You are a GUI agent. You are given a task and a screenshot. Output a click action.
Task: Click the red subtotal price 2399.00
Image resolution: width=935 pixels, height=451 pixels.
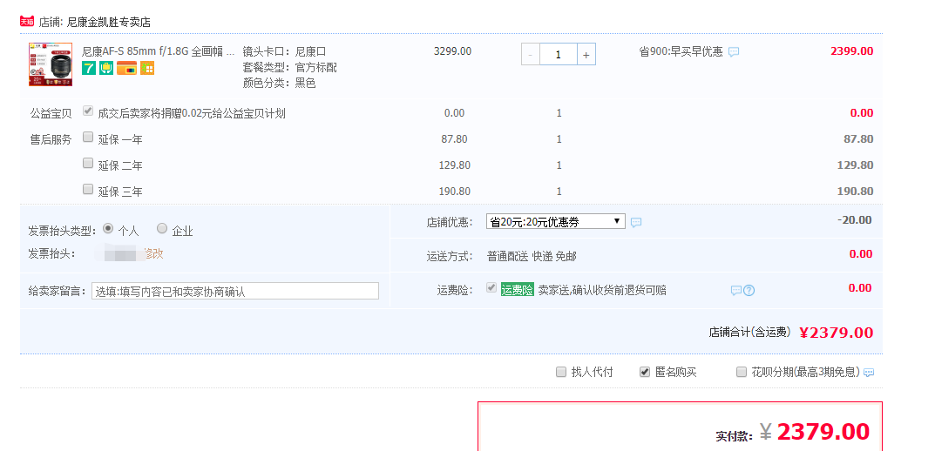(x=851, y=51)
